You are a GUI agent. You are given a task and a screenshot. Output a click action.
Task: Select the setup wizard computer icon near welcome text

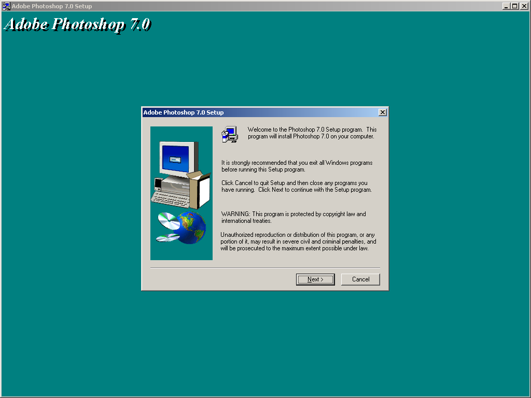tap(230, 134)
